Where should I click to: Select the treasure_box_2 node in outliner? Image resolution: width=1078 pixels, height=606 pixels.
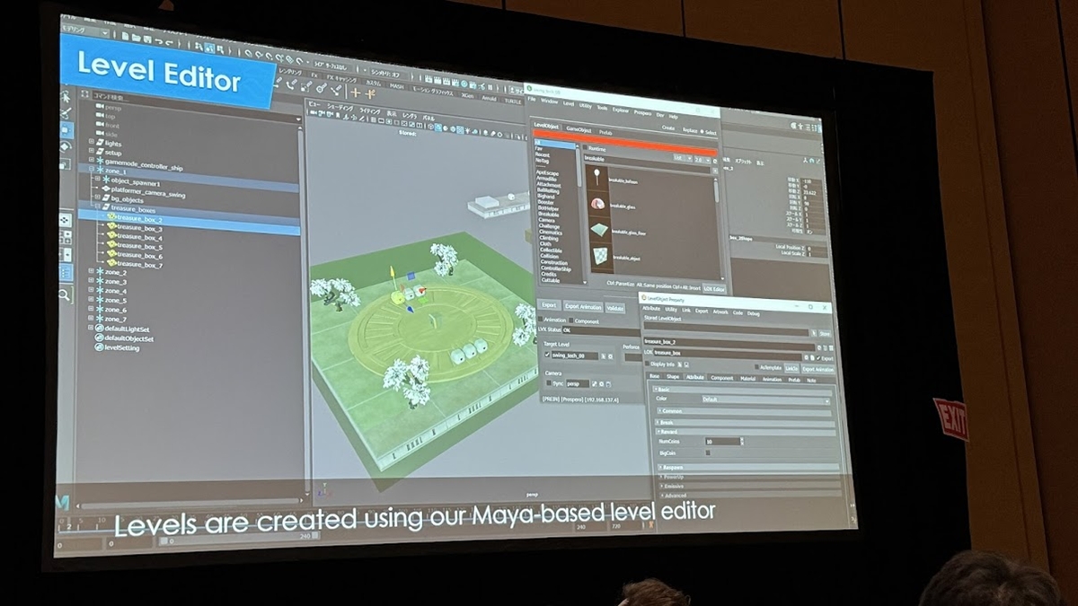[x=138, y=219]
